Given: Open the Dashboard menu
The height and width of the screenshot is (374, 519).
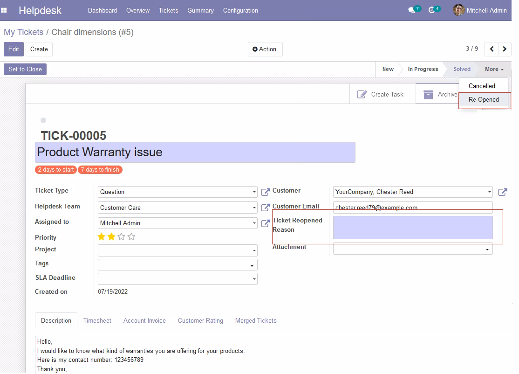Looking at the screenshot, I should 102,10.
